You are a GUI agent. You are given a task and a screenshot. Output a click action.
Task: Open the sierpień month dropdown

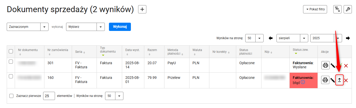point(292,38)
